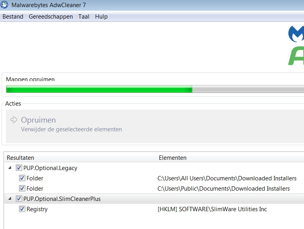Click [HKLM] SOFTWARE\SlimWare Utilities Inc entry
Screen dimensions: 304x229
click(x=212, y=209)
